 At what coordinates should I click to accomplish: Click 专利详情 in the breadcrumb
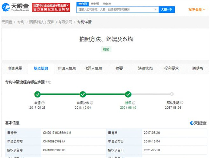point(84,22)
